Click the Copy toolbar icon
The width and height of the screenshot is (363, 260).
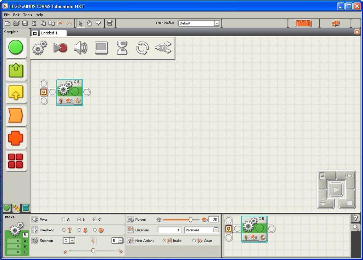(x=43, y=23)
